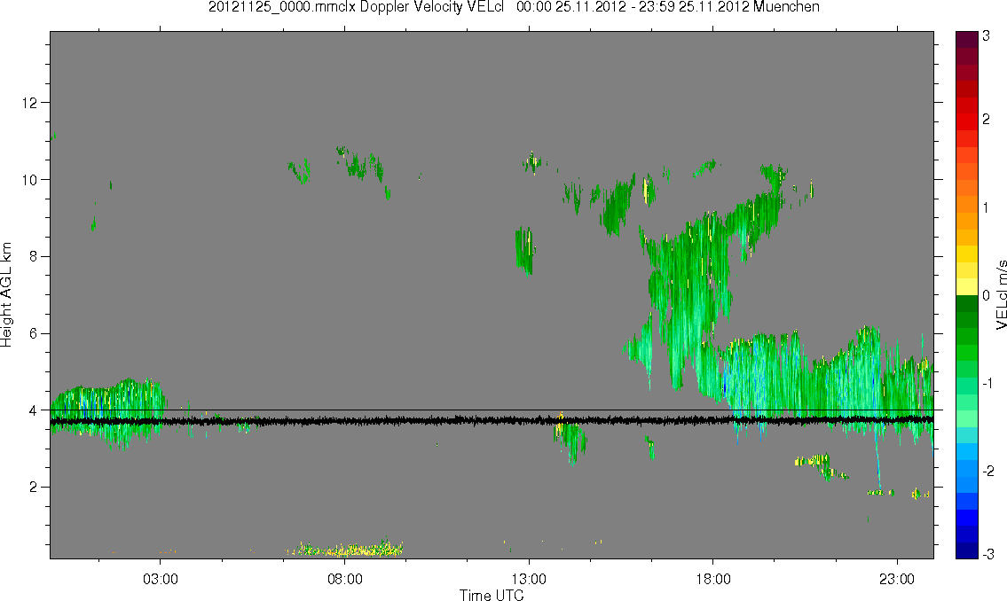This screenshot has height=601, width=1007.
Task: Click the height tick label 6
Action: [x=33, y=333]
